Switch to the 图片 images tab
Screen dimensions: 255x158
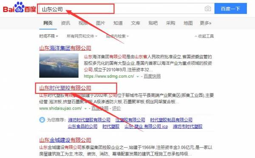click(x=100, y=23)
